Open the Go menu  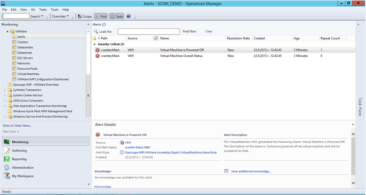click(33, 10)
